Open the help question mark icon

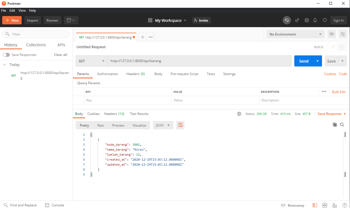(344, 205)
